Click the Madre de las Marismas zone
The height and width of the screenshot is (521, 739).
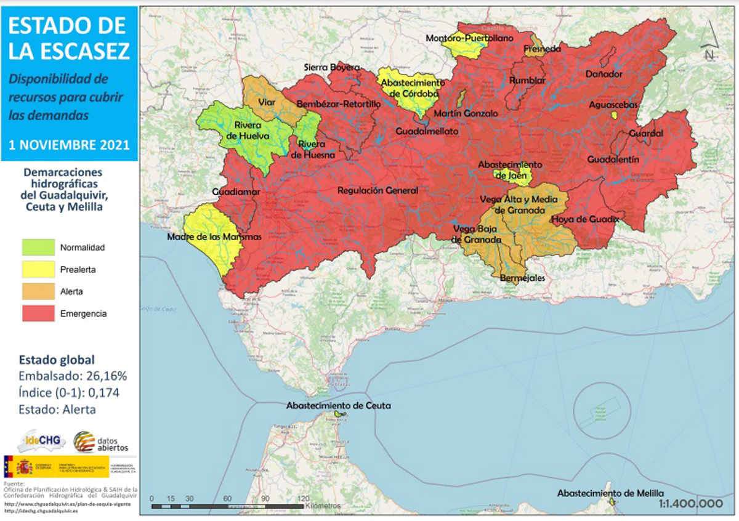point(214,238)
